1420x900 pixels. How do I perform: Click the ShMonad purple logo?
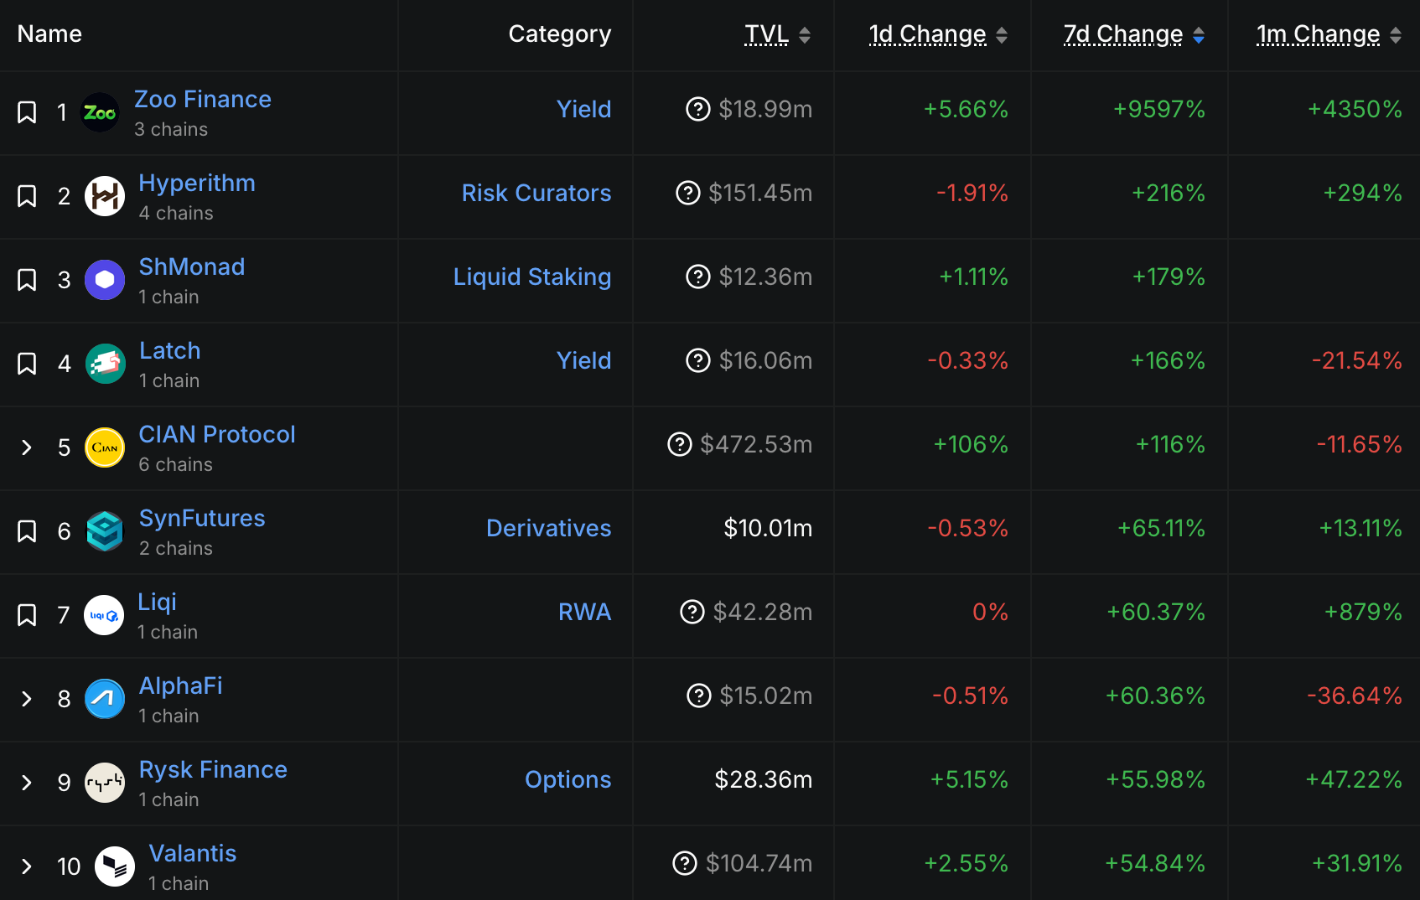tap(105, 280)
